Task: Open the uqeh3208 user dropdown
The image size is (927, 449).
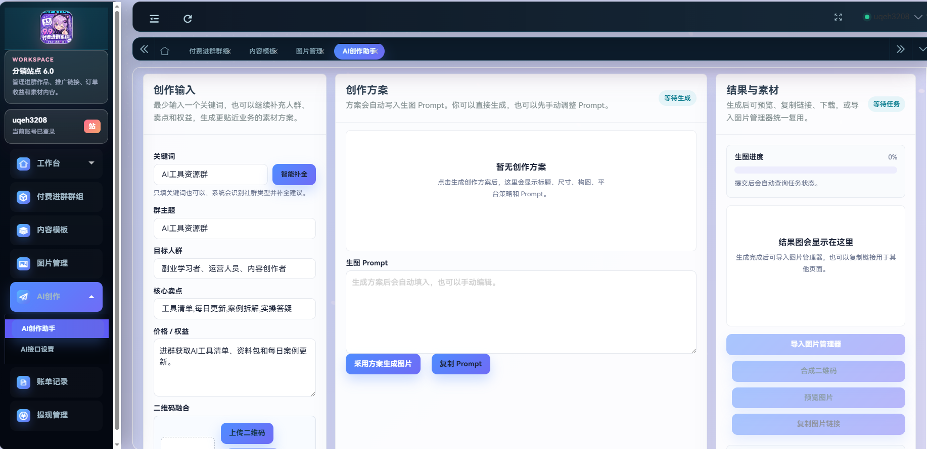Action: (893, 17)
